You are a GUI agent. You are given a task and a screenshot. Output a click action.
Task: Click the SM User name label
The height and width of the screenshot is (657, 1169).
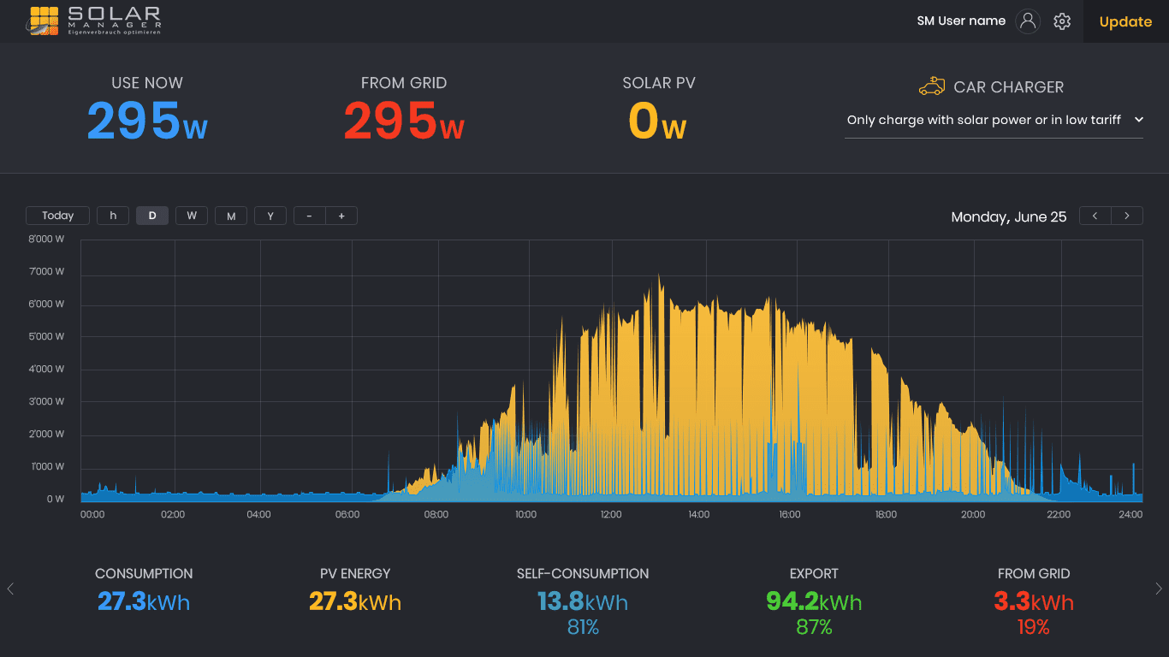[x=961, y=21]
